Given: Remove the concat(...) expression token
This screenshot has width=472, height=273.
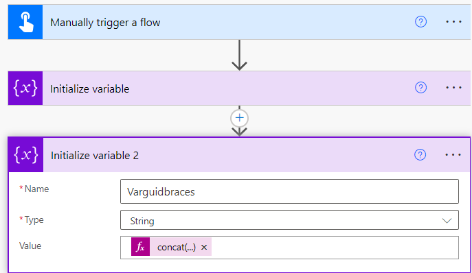Looking at the screenshot, I should [x=204, y=247].
